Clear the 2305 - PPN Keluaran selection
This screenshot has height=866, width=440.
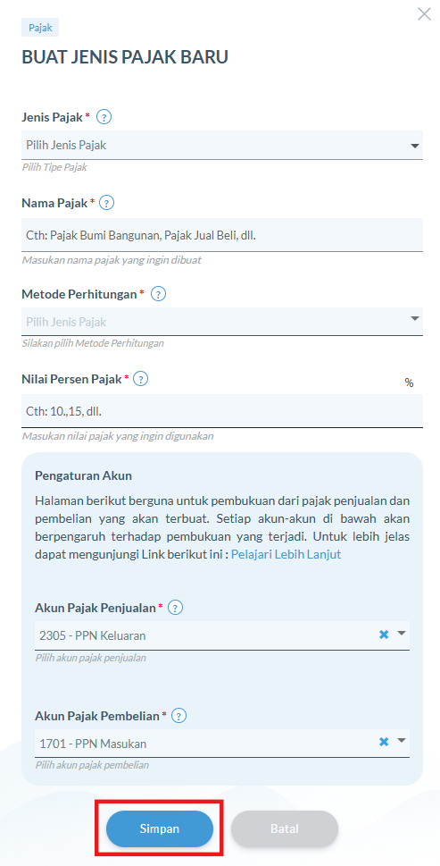[x=384, y=635]
